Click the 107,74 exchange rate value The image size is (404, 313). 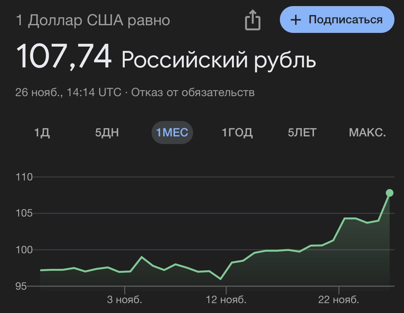(64, 57)
